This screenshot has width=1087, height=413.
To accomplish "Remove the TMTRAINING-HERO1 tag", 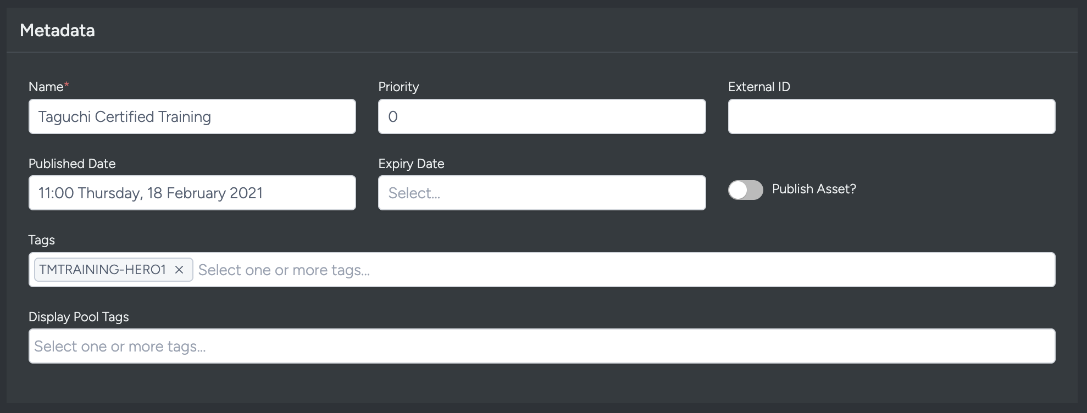I will (x=180, y=270).
